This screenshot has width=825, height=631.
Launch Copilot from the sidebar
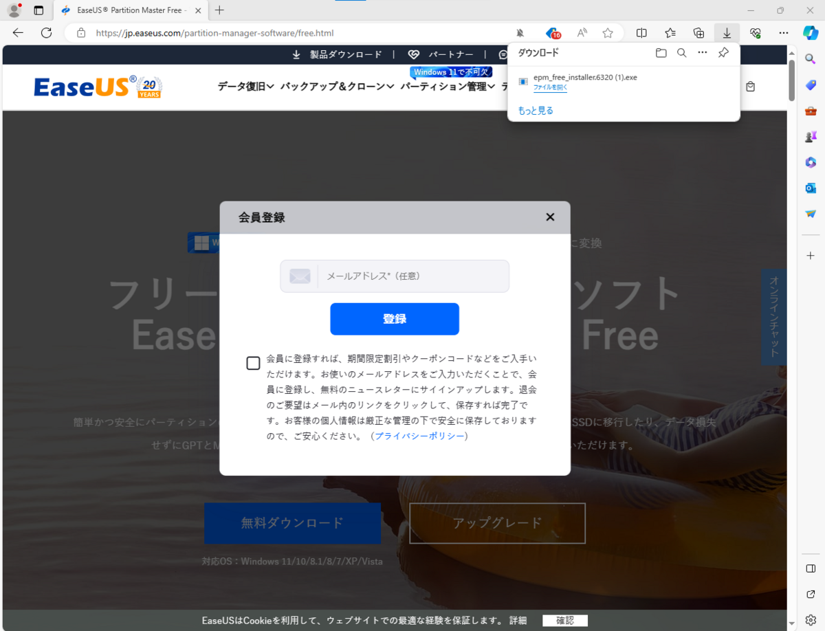(811, 32)
